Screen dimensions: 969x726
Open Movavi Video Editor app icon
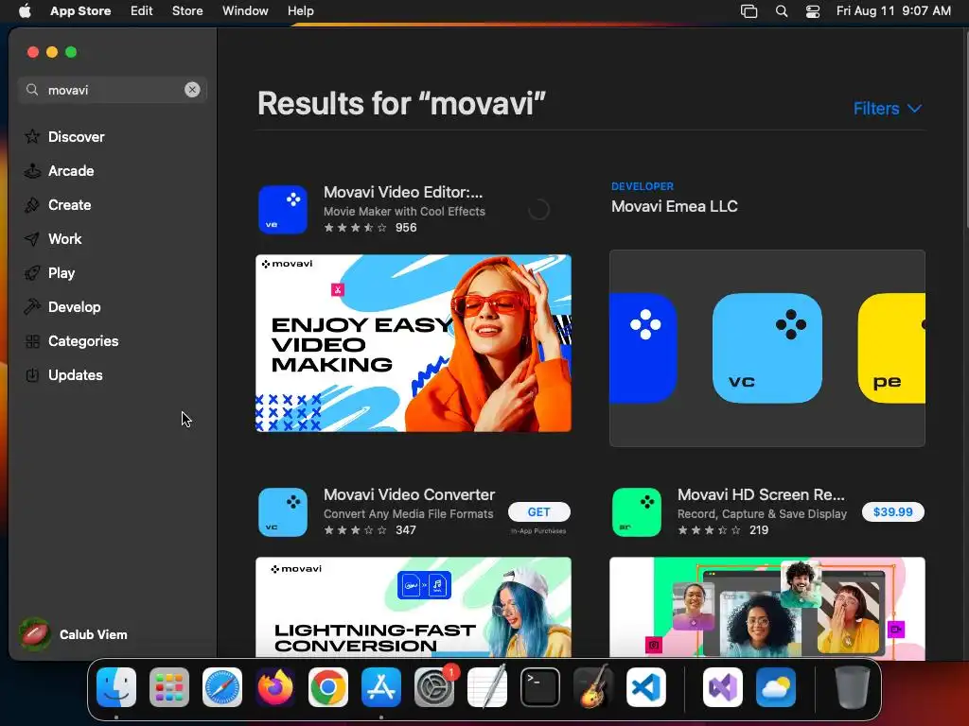pos(283,210)
